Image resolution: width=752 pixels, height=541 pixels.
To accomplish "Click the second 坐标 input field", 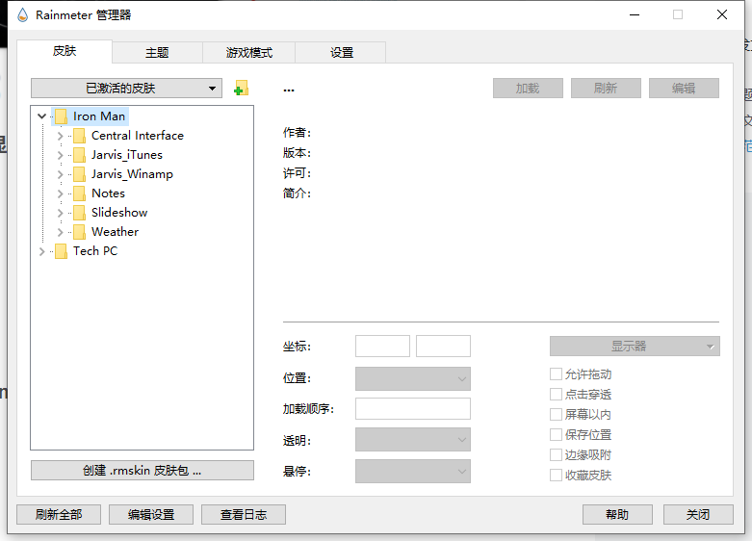I will (443, 347).
